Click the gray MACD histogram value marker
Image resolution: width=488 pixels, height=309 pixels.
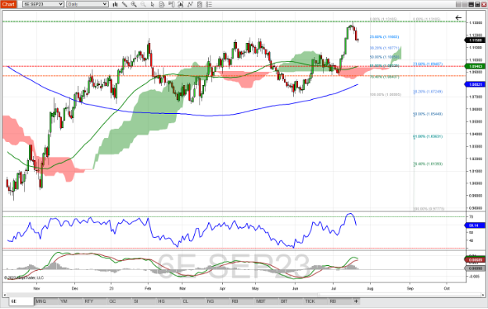pos(475,268)
